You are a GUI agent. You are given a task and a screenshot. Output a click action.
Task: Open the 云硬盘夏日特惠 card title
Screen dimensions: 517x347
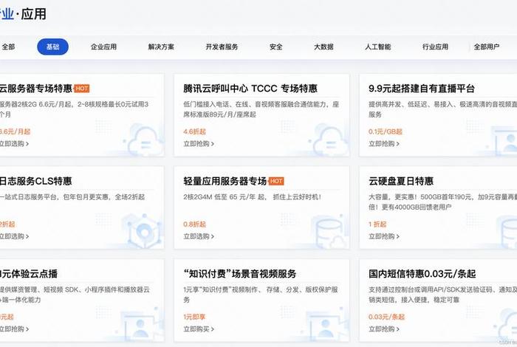click(x=401, y=181)
